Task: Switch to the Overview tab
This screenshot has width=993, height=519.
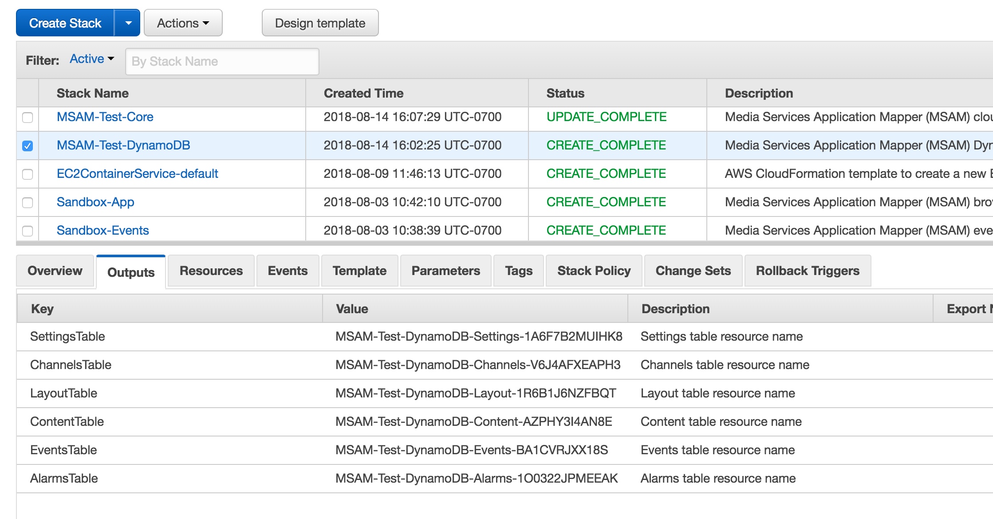Action: coord(55,271)
